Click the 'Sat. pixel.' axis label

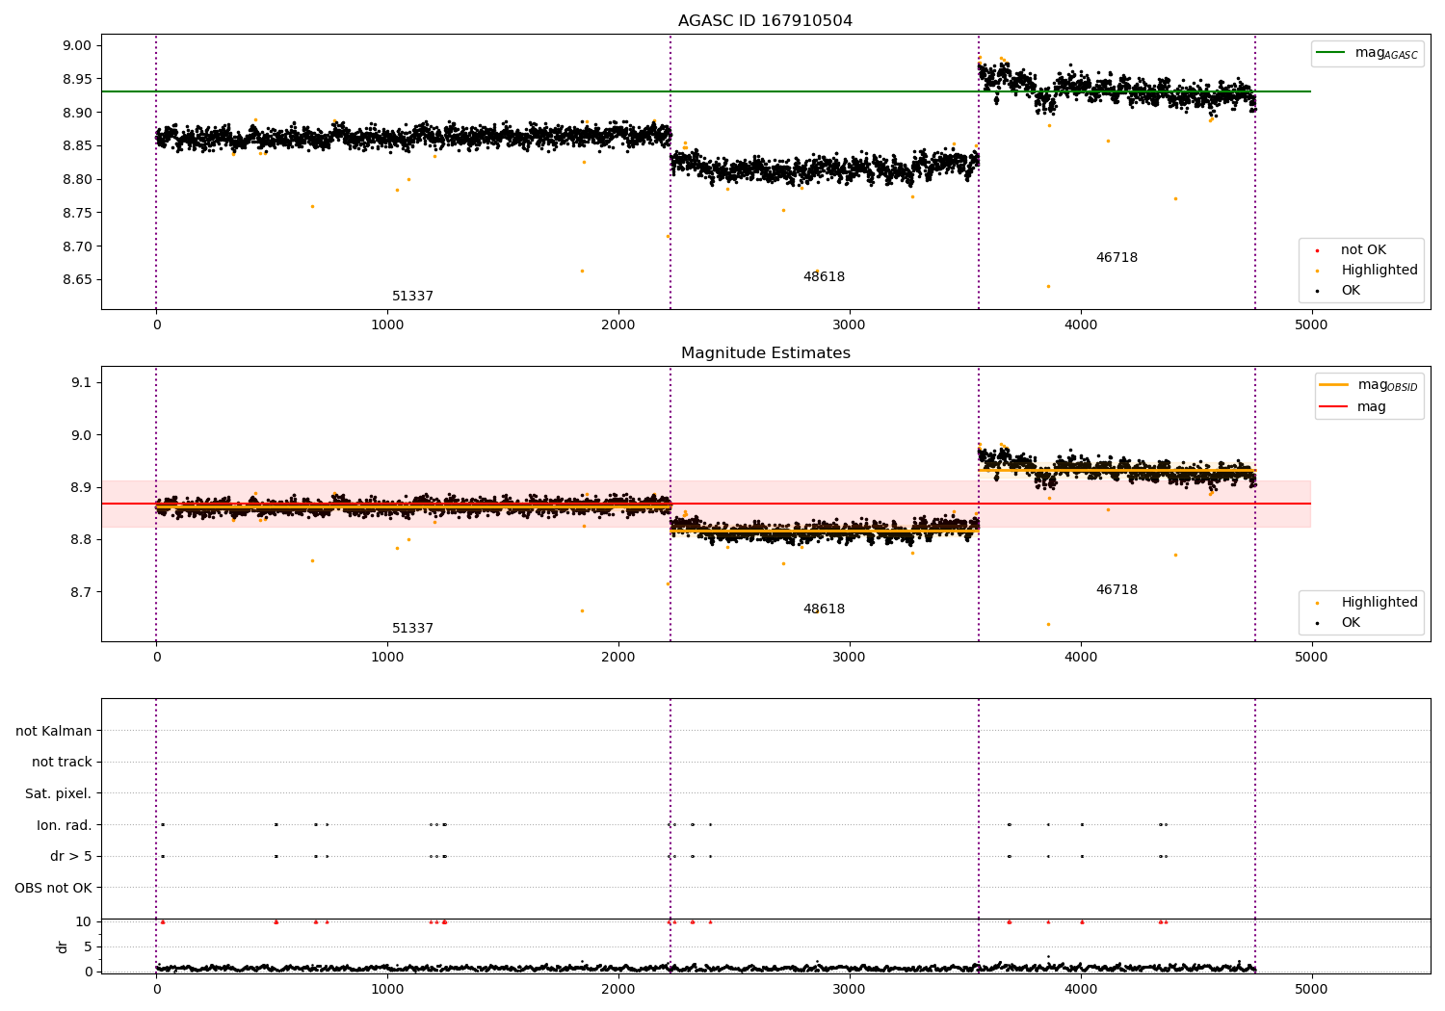coord(59,793)
